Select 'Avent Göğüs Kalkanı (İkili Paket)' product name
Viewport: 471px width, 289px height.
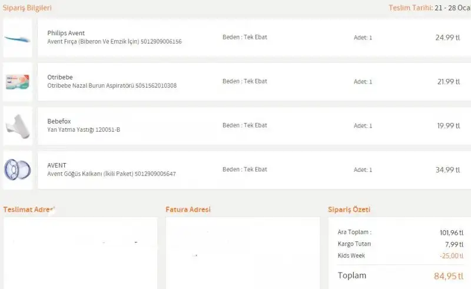[90, 174]
